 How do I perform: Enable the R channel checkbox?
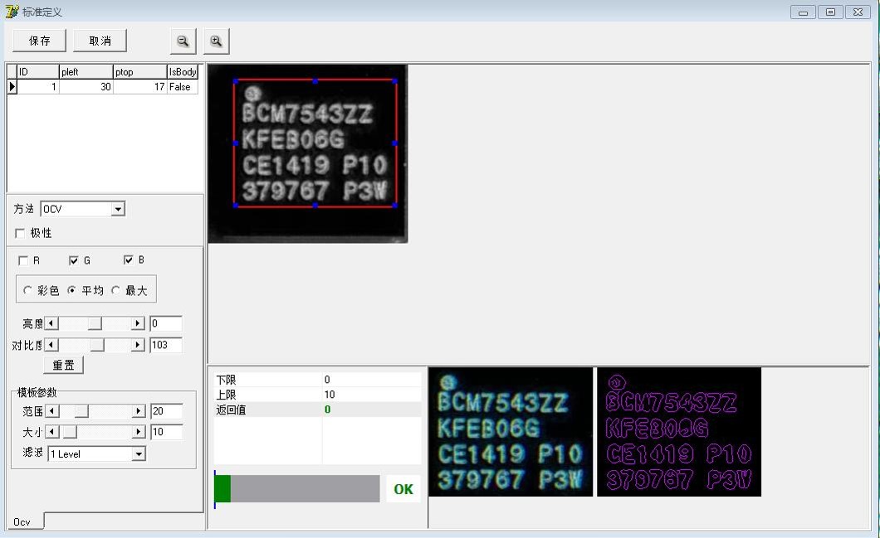23,260
